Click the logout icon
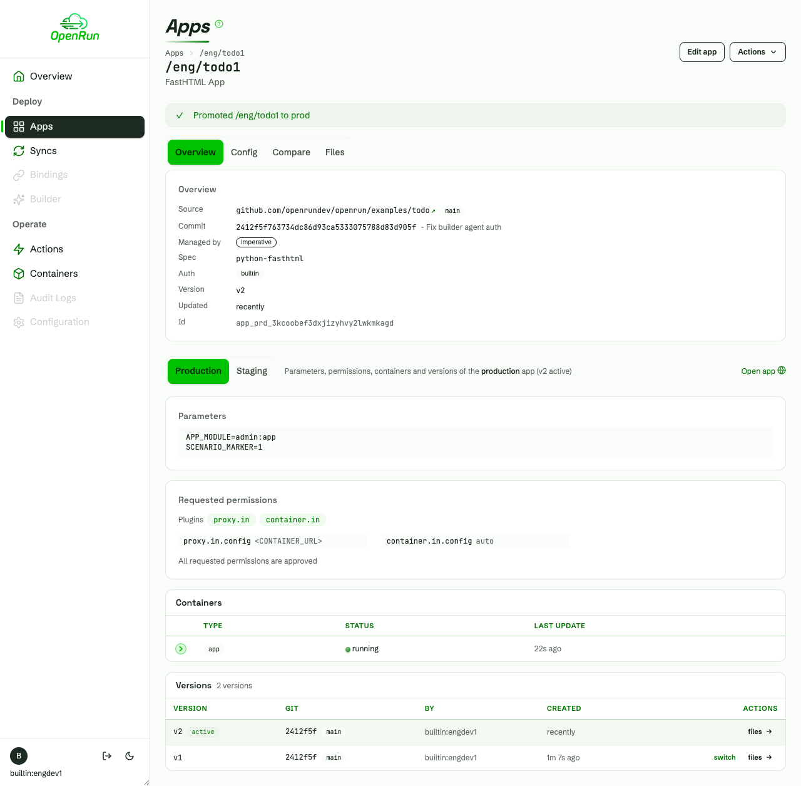The height and width of the screenshot is (786, 801). (x=107, y=756)
